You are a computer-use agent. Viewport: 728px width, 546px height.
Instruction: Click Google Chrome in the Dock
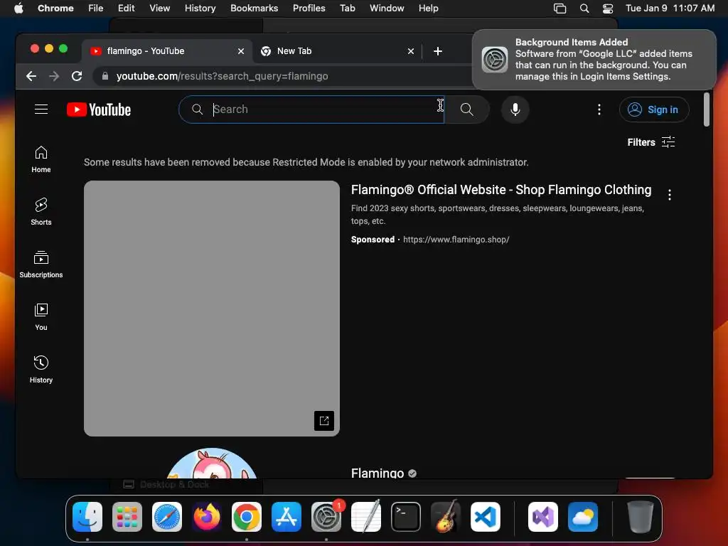click(247, 517)
